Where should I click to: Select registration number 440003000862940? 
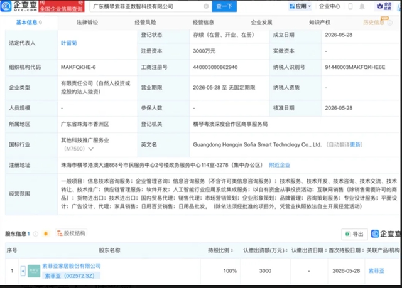[215, 67]
